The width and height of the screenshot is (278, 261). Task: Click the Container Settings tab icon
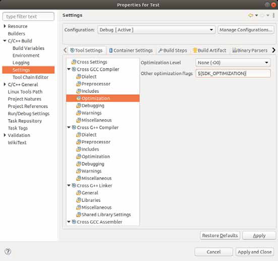tap(111, 50)
